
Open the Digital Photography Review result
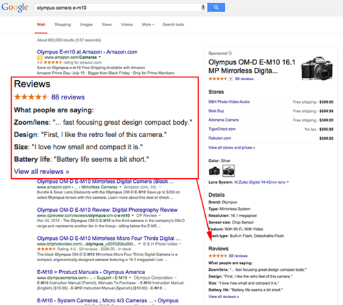107,210
